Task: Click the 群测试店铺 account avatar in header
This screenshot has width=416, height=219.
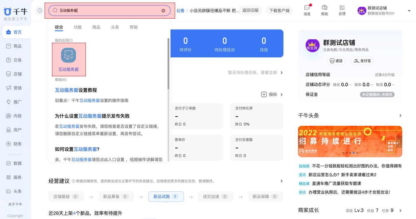Action: coord(362,11)
